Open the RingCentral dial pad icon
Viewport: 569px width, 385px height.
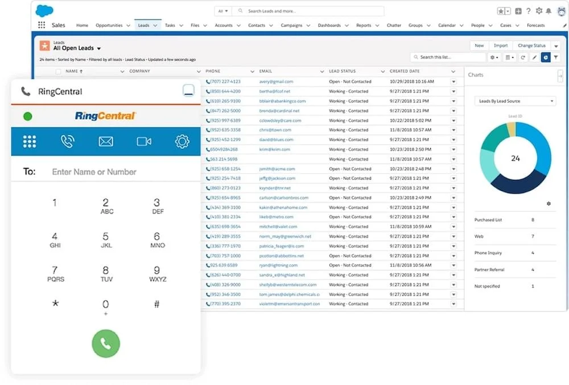click(x=30, y=142)
